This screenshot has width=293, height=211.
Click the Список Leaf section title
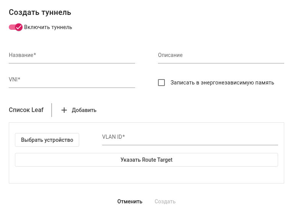[26, 110]
